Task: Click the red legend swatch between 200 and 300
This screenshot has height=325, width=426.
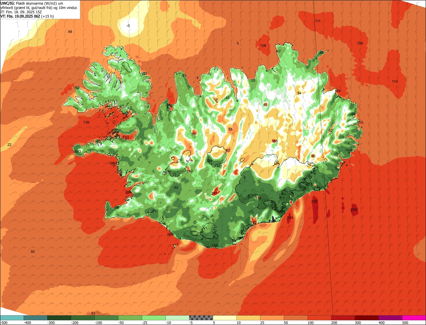Action: coord(343,318)
